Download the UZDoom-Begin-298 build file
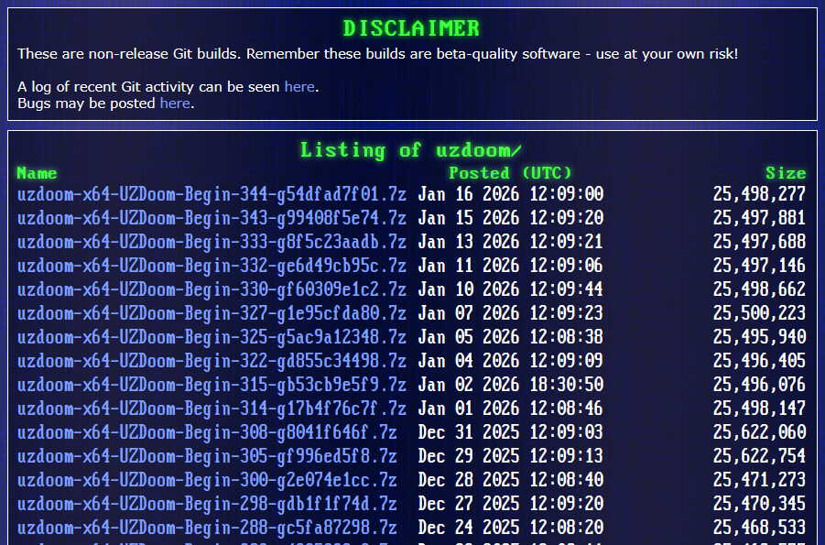This screenshot has width=825, height=545. pos(207,504)
